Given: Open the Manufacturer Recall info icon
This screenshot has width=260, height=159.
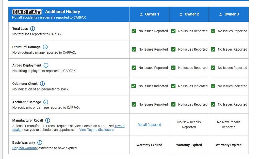Looking at the screenshot, I should coord(47,120).
